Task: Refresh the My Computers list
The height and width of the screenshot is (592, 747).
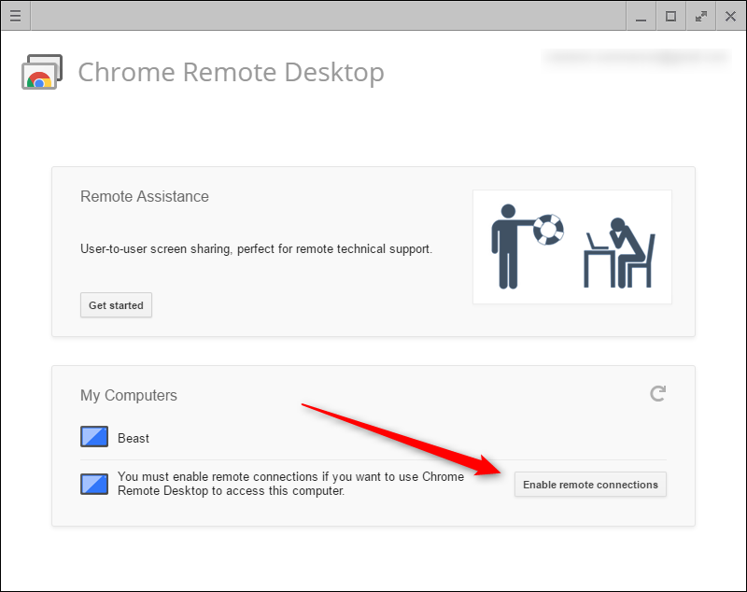Action: tap(658, 394)
